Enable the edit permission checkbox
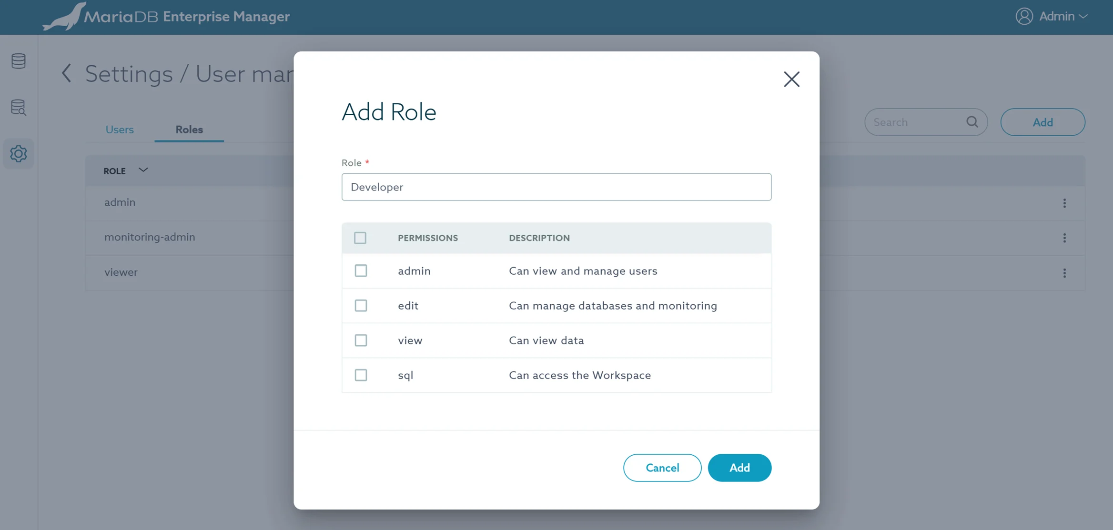 click(x=361, y=305)
